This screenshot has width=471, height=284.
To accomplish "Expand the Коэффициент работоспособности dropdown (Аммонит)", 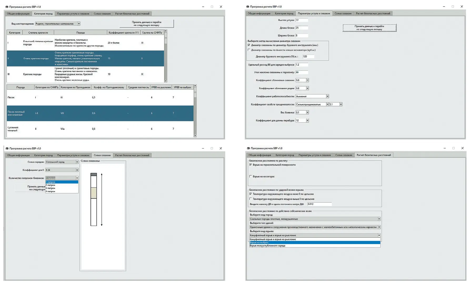I will click(327, 96).
